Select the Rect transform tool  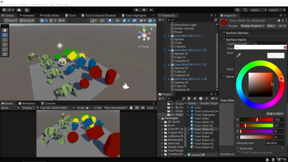(x=5, y=49)
